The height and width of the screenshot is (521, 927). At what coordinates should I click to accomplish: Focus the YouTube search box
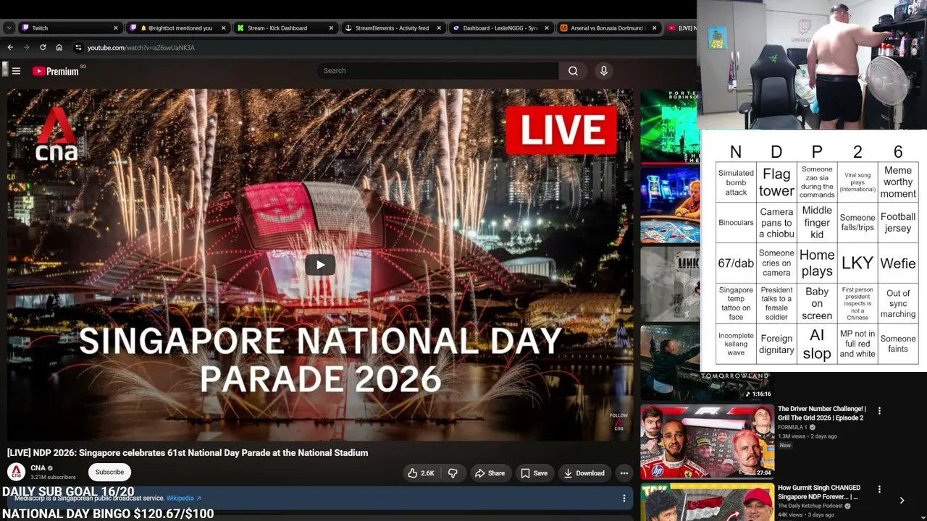pos(437,71)
